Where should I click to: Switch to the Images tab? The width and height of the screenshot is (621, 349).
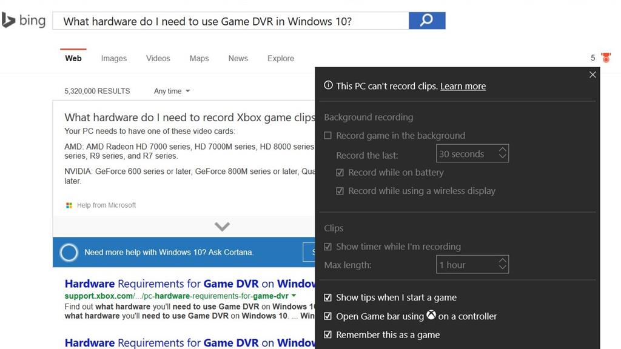113,58
